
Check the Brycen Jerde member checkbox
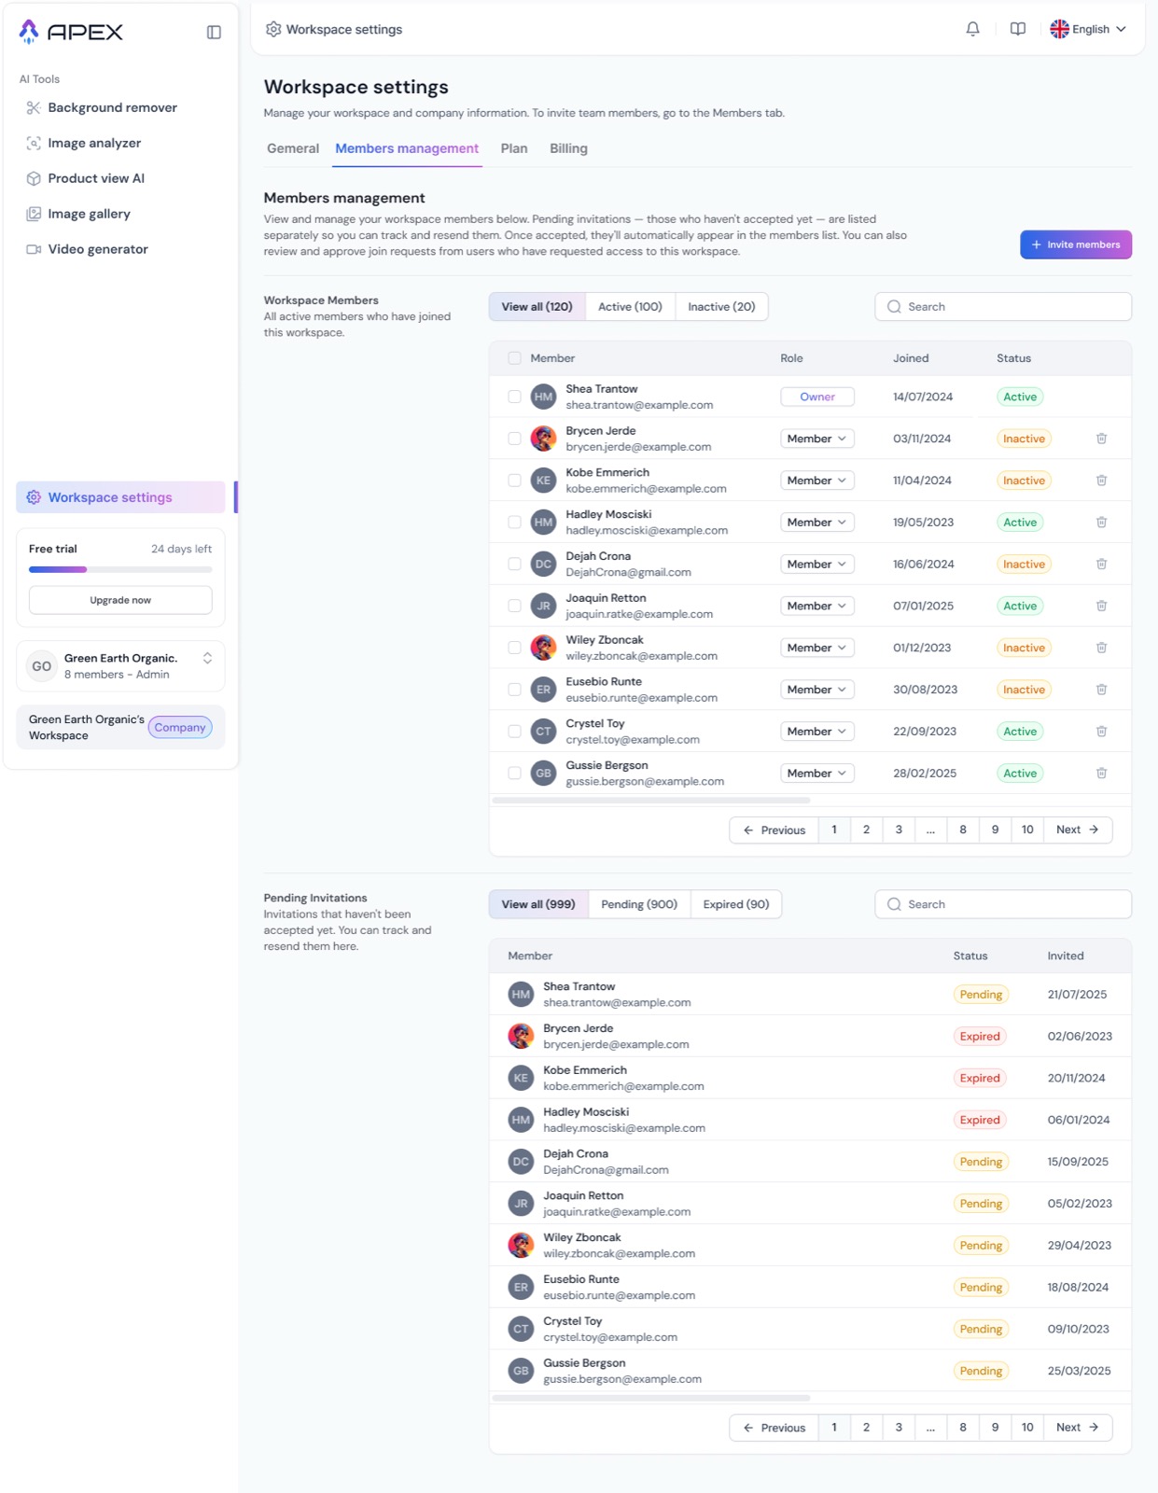pyautogui.click(x=514, y=439)
